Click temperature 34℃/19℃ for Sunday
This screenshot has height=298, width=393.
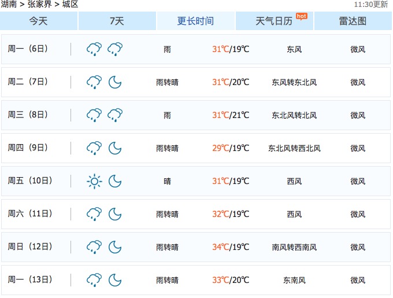point(231,247)
